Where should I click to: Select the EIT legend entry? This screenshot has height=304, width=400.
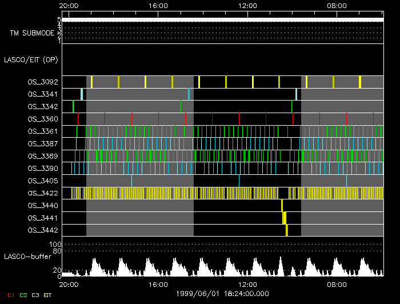click(48, 295)
